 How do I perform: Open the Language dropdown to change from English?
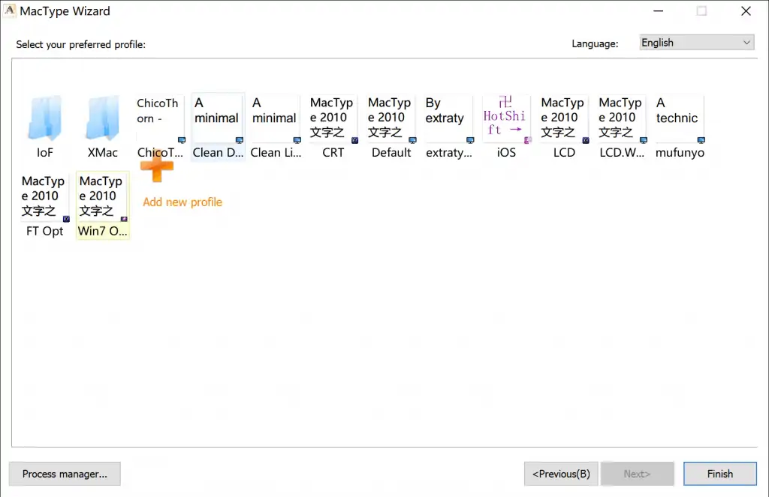tap(695, 42)
